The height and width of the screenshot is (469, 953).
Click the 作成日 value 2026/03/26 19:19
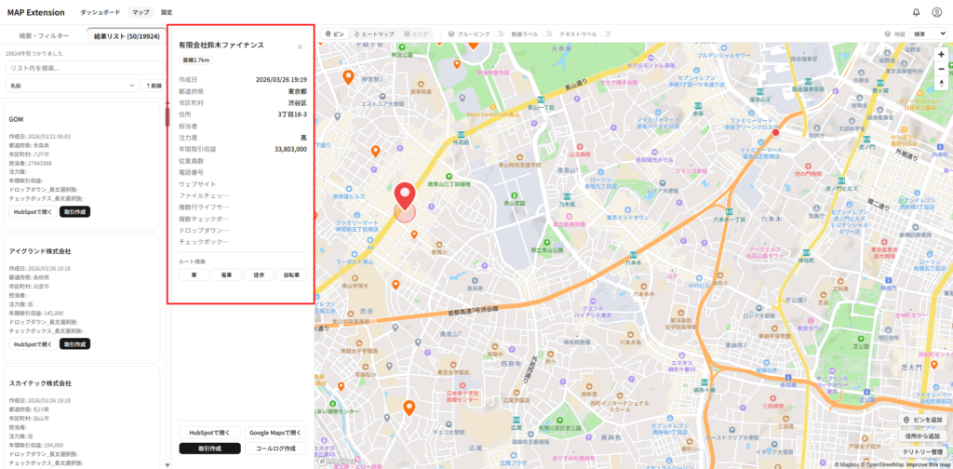(x=281, y=80)
